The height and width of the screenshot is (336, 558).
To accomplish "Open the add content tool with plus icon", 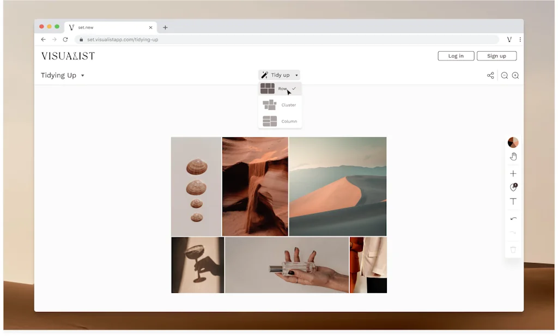I will tap(513, 173).
